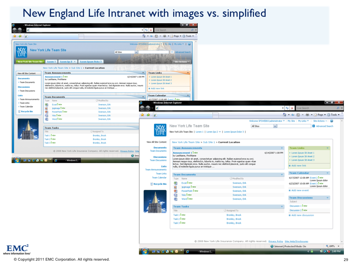Click Start orb in back window taskbar
This screenshot has width=349, height=262.
coord(17,160)
